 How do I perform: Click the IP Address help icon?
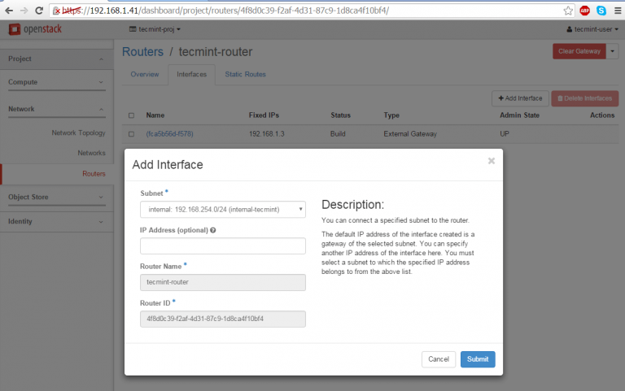[x=212, y=231]
